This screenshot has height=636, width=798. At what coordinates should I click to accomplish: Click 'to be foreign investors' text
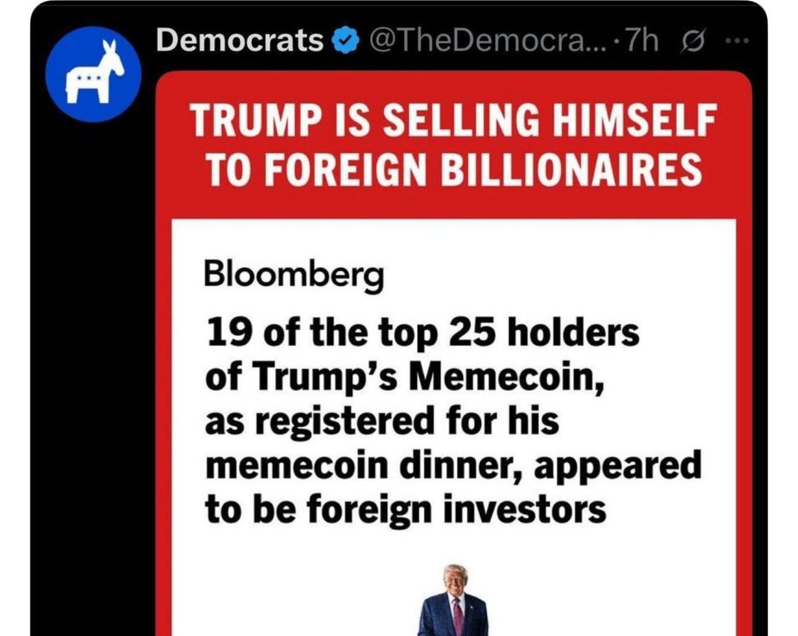point(405,509)
